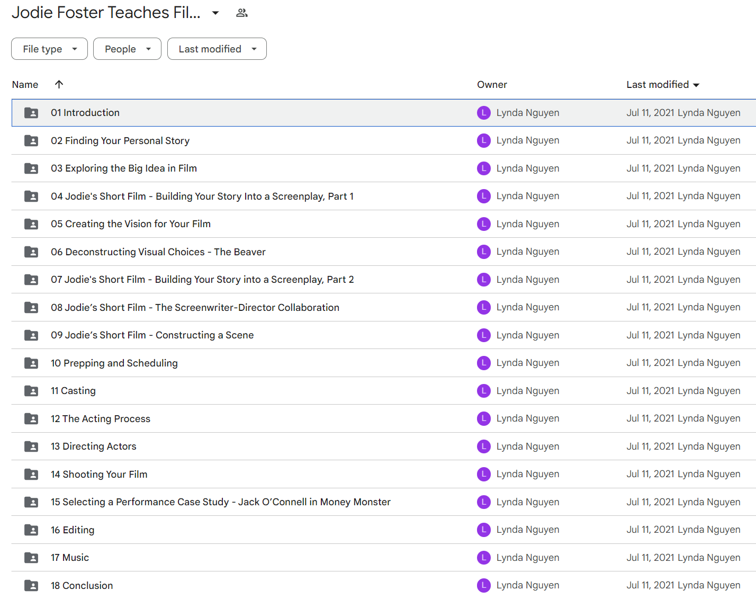The width and height of the screenshot is (756, 599).
Task: Click the modified date in 02 Finding row
Action: 650,140
